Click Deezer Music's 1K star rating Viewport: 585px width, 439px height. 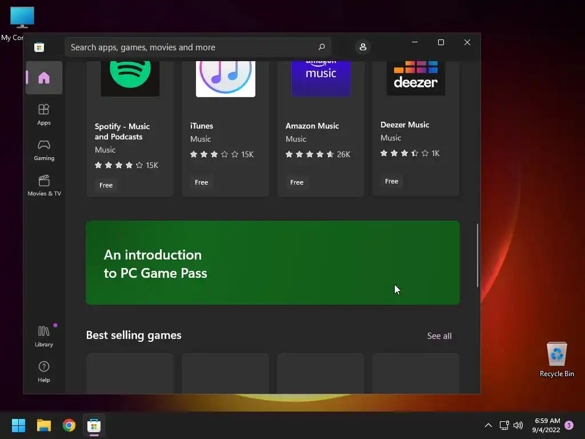point(410,153)
